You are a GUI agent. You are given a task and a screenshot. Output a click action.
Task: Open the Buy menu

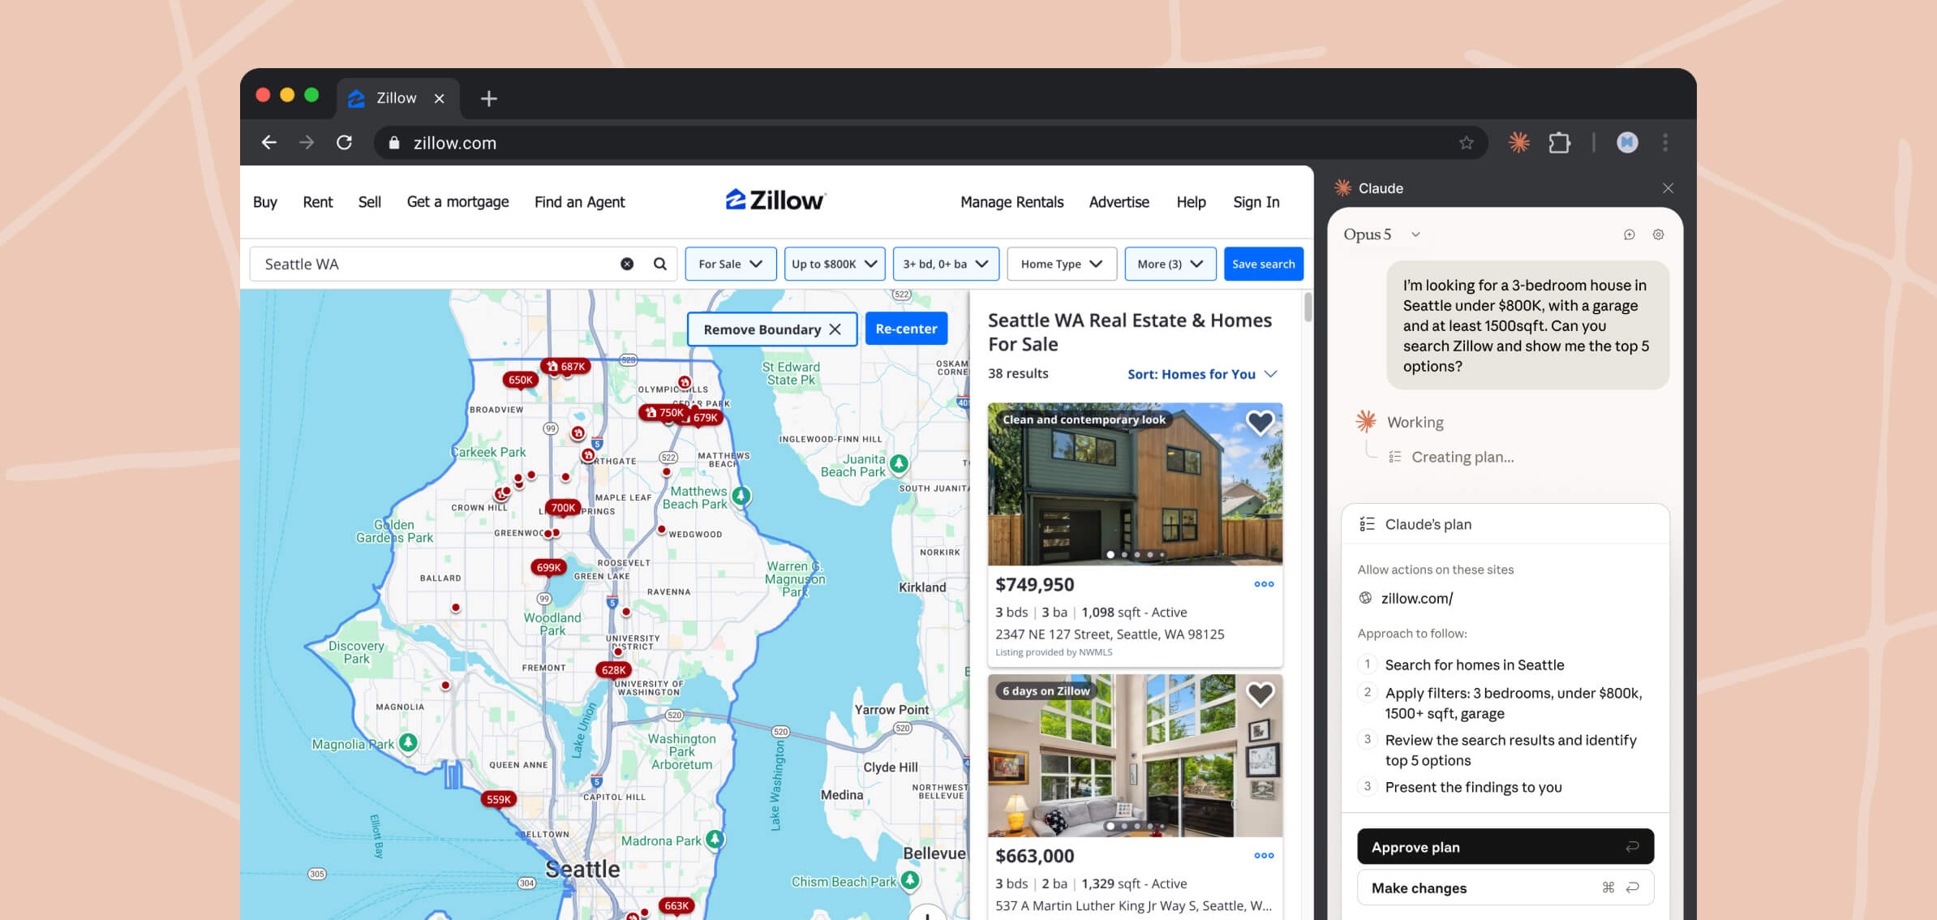[x=265, y=202]
